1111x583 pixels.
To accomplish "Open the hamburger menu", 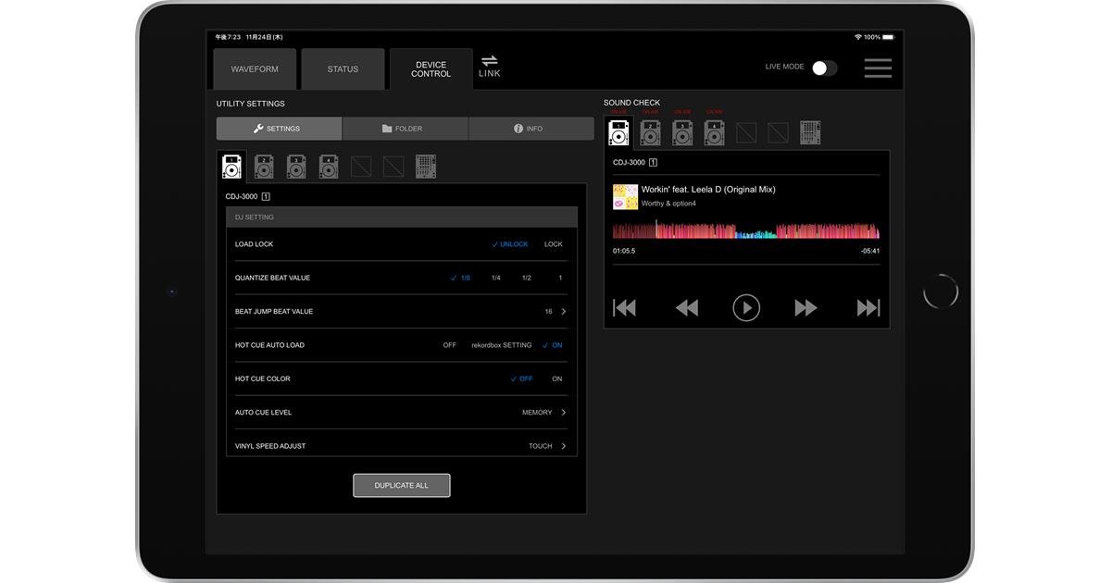I will pyautogui.click(x=878, y=68).
